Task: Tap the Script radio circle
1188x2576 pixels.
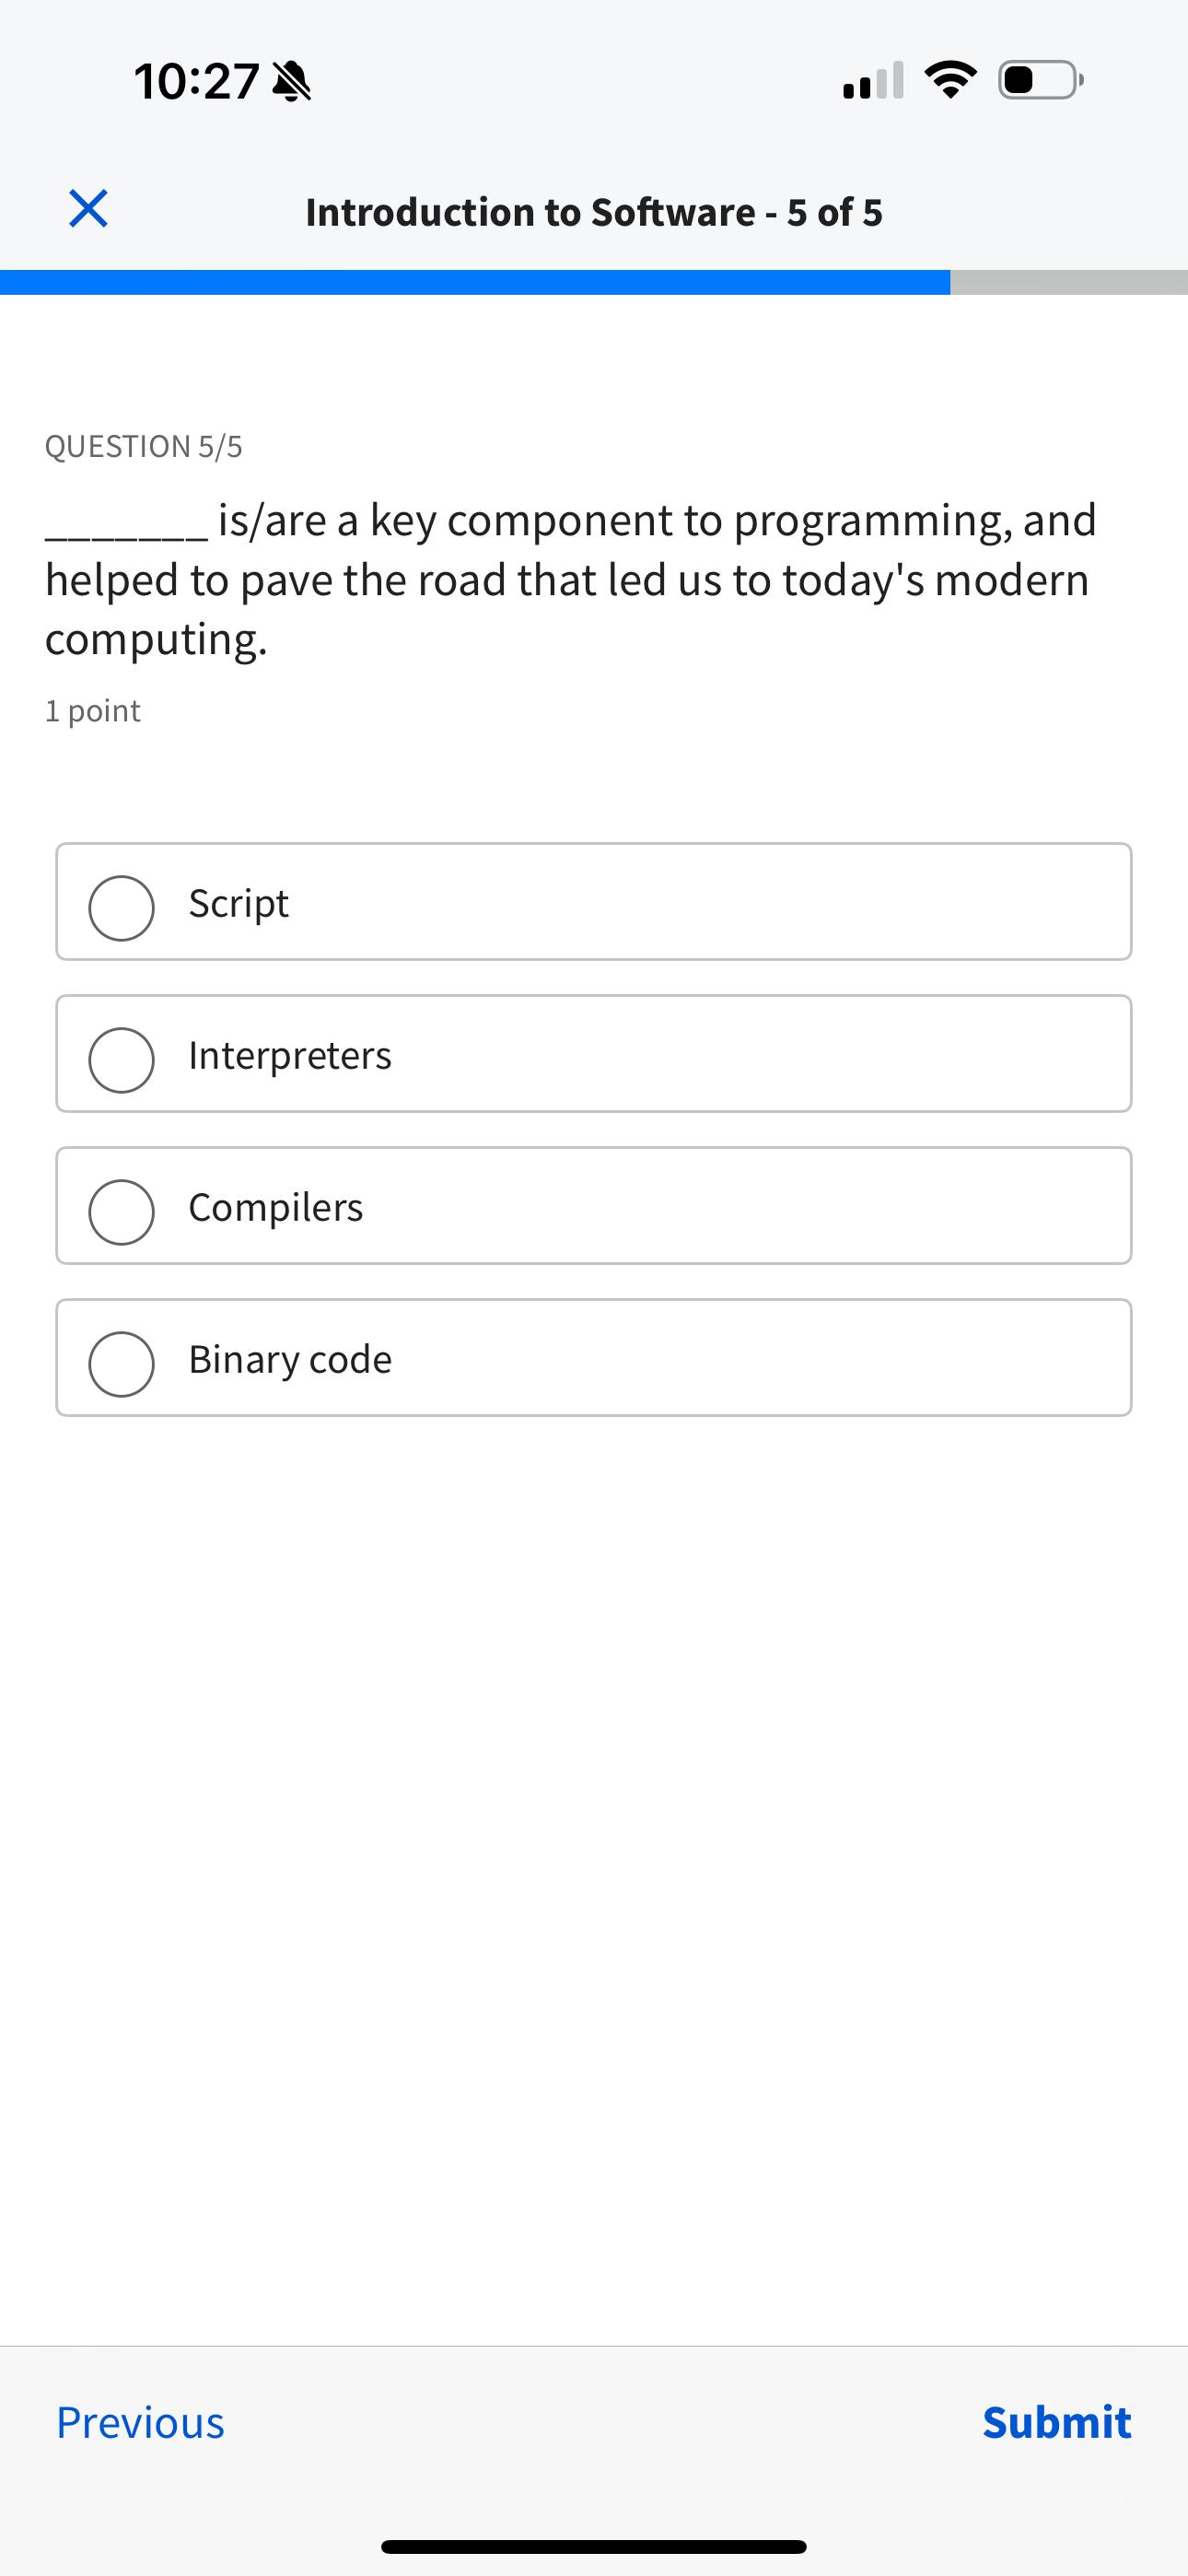Action: click(x=120, y=908)
